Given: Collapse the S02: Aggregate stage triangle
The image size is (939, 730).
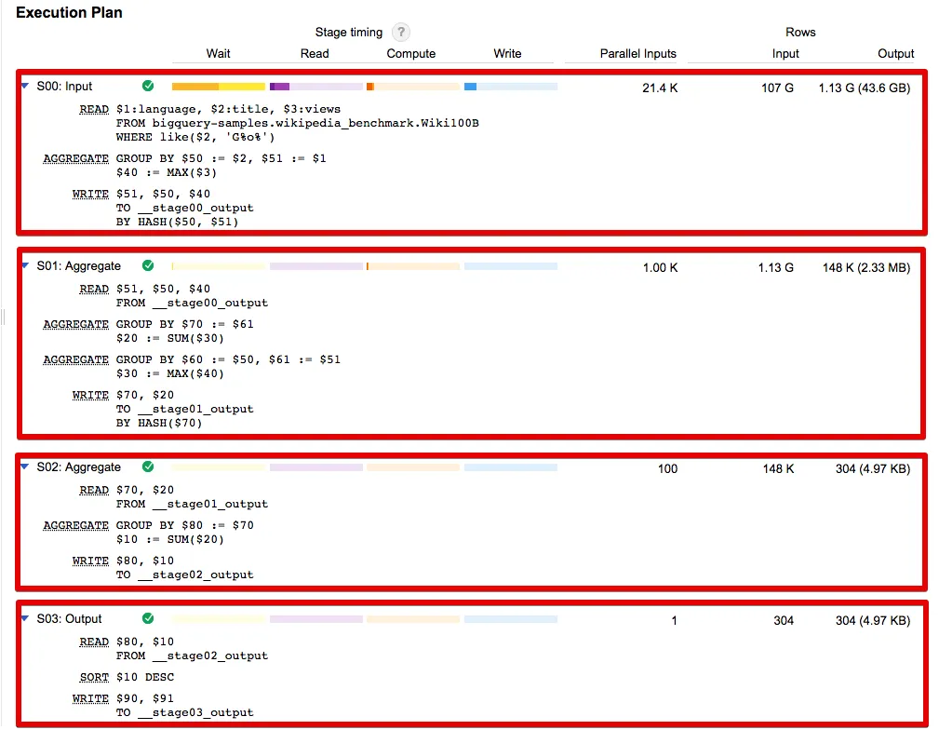Looking at the screenshot, I should (25, 466).
